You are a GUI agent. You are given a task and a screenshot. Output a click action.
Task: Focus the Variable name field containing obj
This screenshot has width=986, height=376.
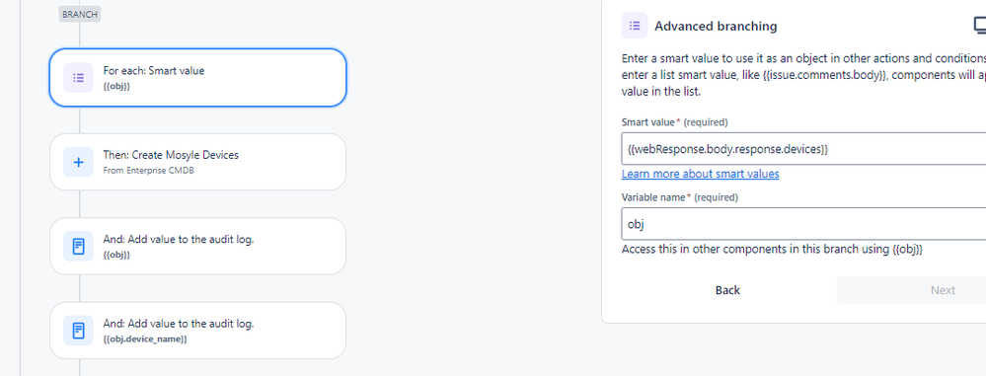(803, 224)
